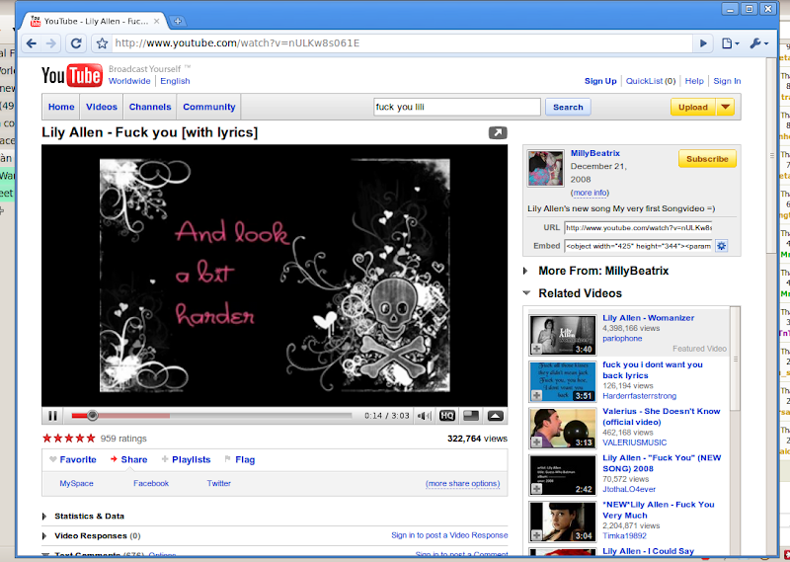The image size is (790, 562).
Task: Click the Sign Up link
Action: [x=600, y=81]
